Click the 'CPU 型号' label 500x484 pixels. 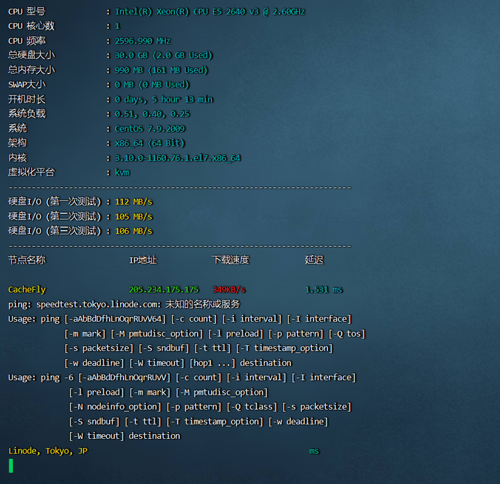[x=27, y=12]
